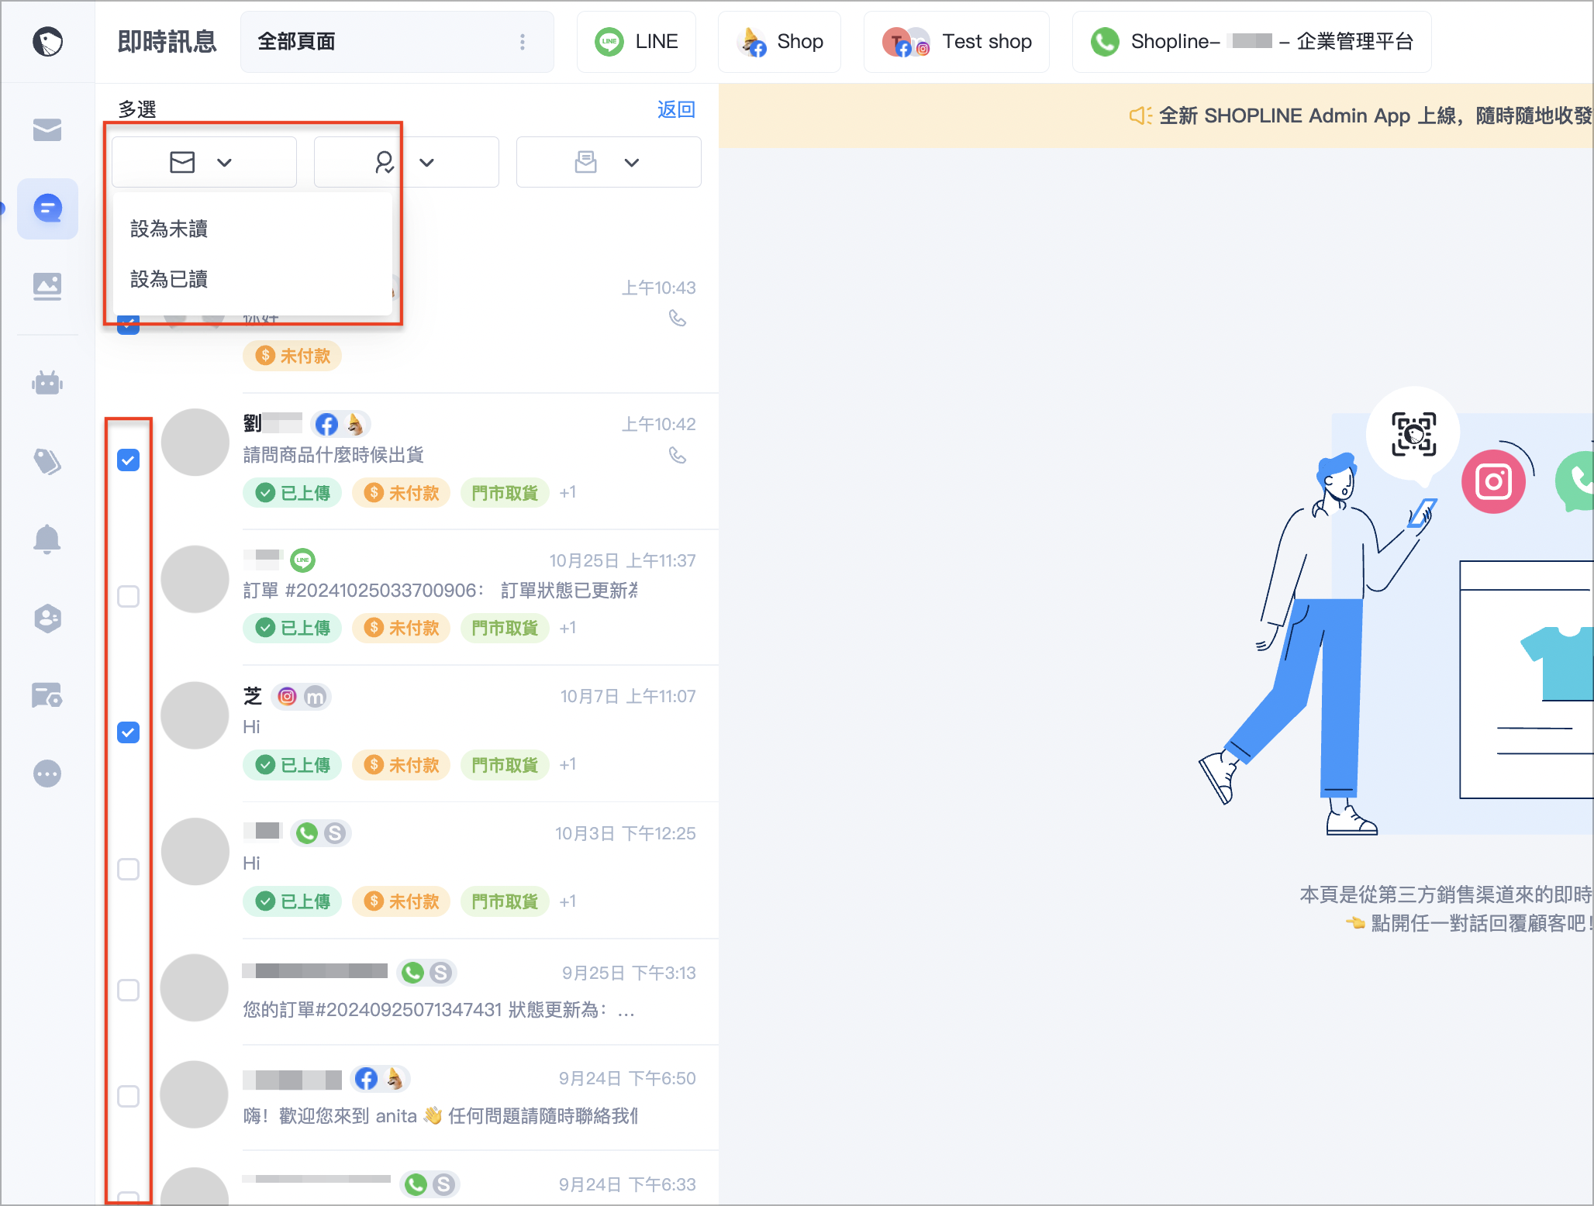This screenshot has height=1206, width=1594.
Task: Click the 即時訊息 heading
Action: coord(167,41)
